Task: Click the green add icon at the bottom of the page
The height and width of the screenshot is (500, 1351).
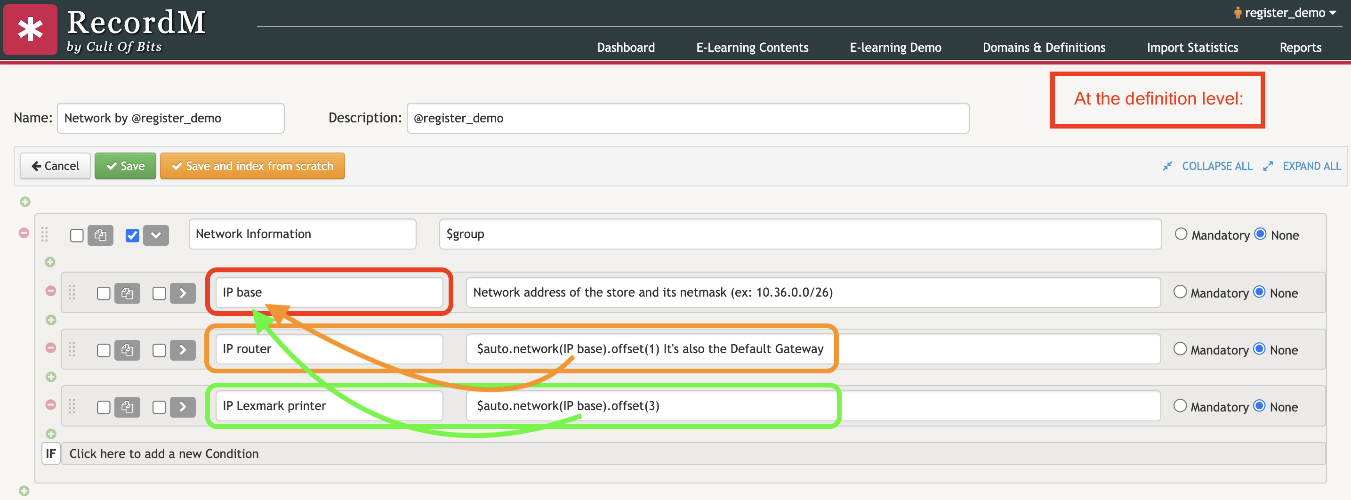Action: (24, 491)
